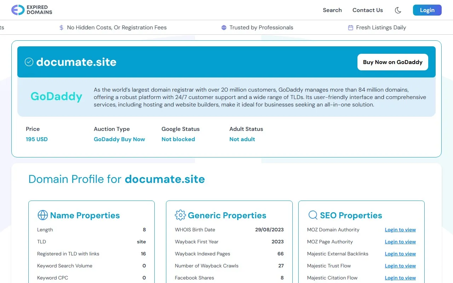Click the checkmark icon beside documate.site

pyautogui.click(x=29, y=62)
